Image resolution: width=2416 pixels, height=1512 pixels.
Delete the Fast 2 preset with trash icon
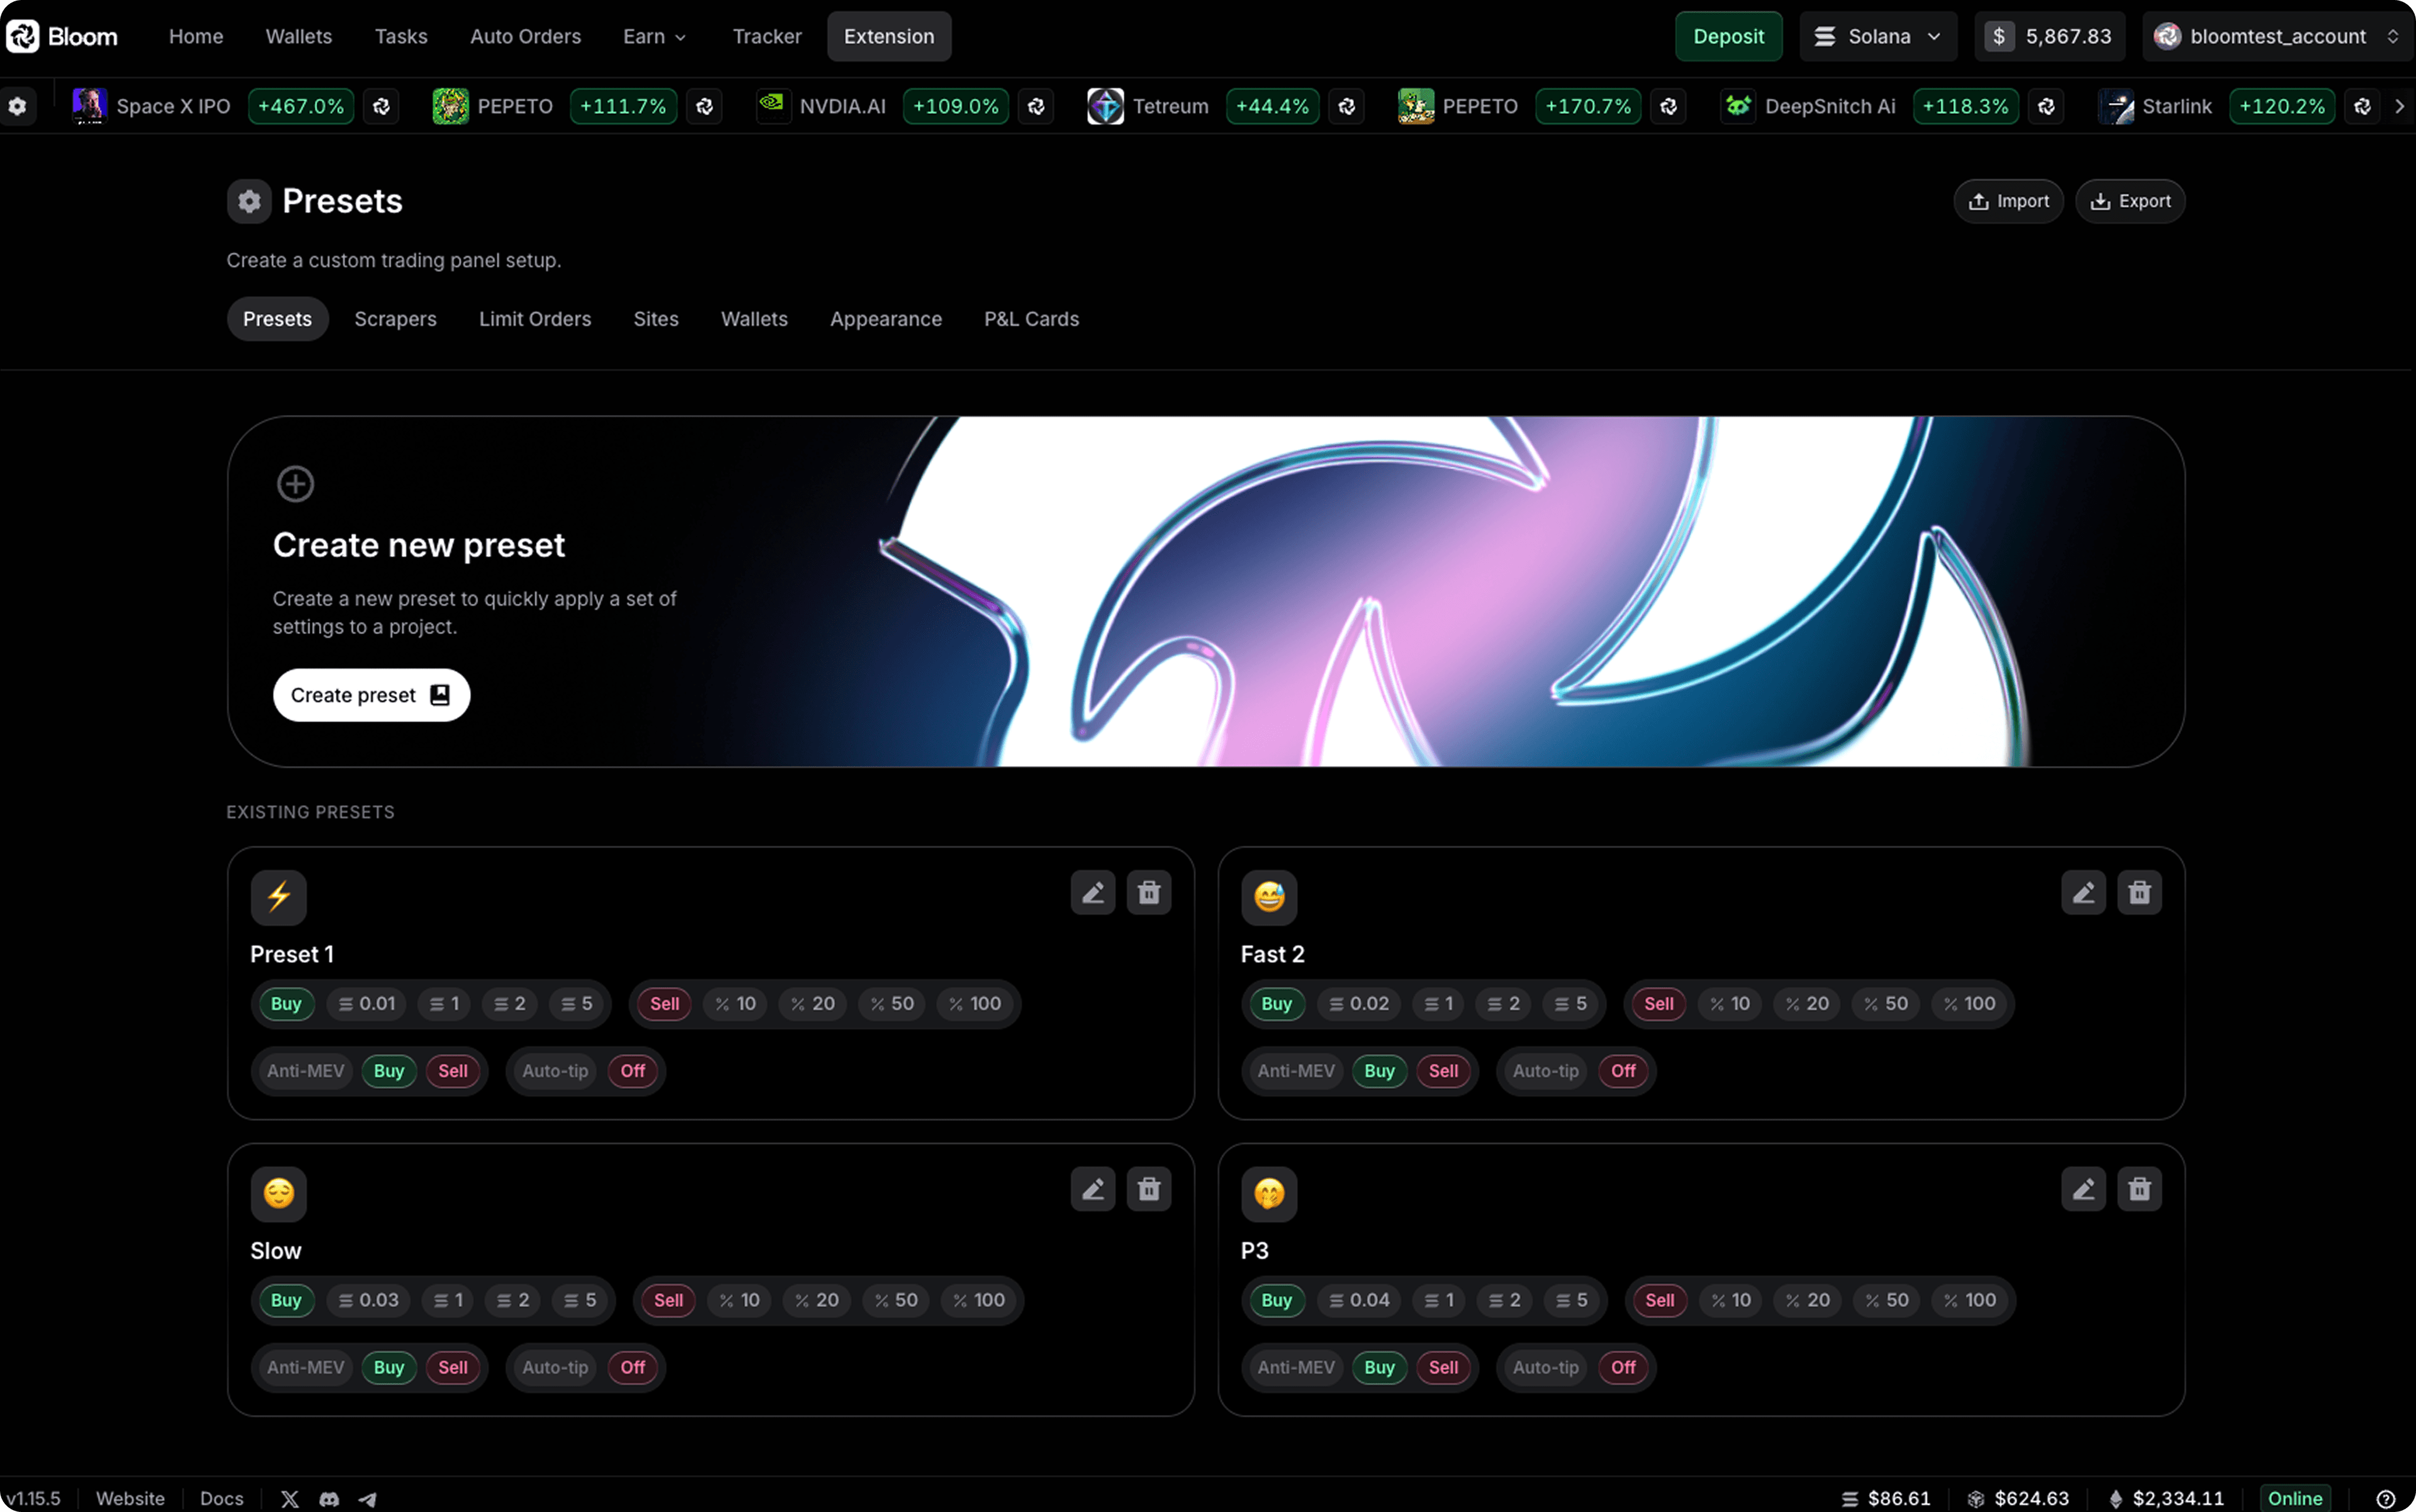coord(2140,892)
